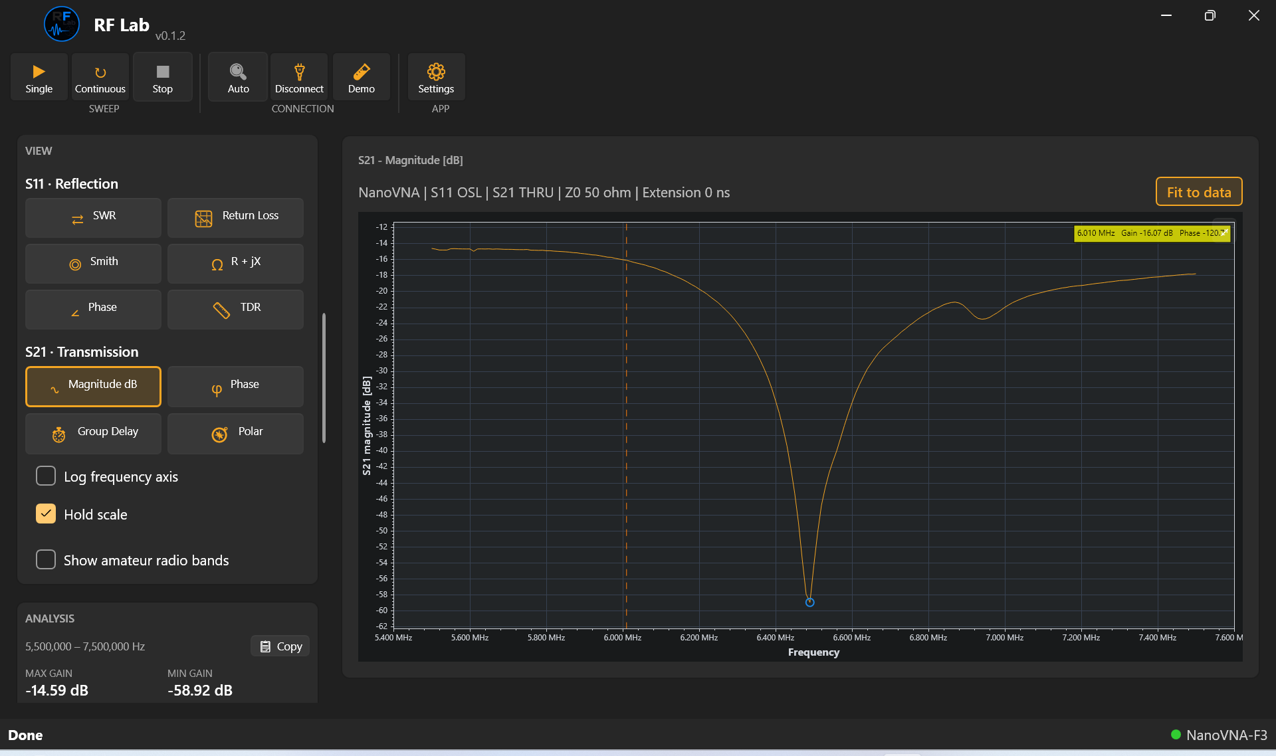Click the Fit to data button
This screenshot has height=756, width=1276.
pos(1199,192)
